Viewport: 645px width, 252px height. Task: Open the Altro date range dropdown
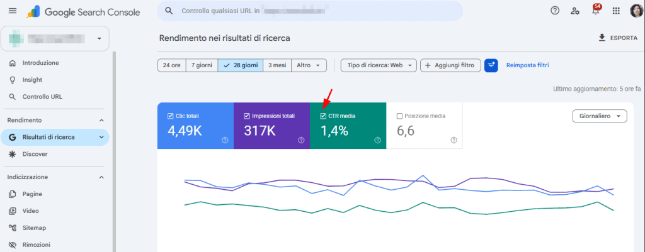pos(309,65)
